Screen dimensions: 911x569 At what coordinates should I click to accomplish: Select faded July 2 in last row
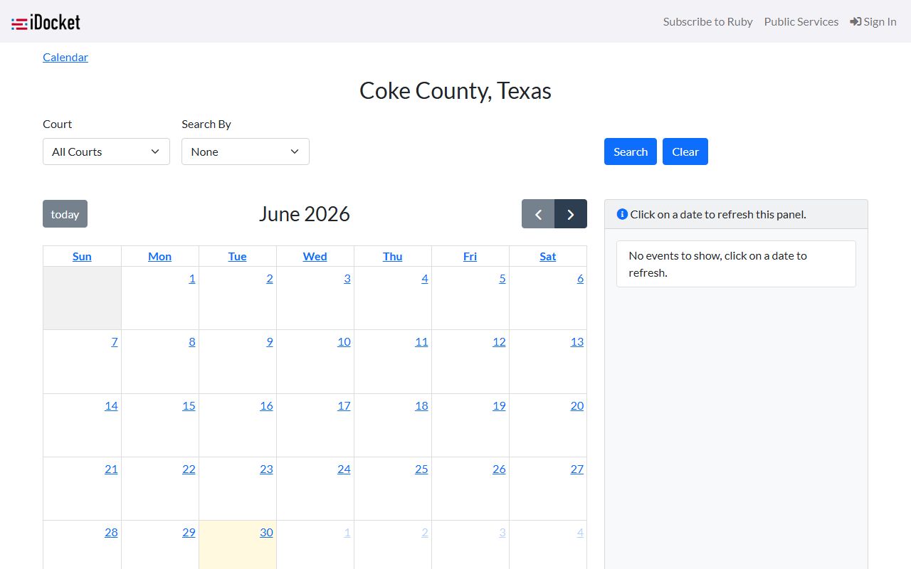(x=424, y=532)
